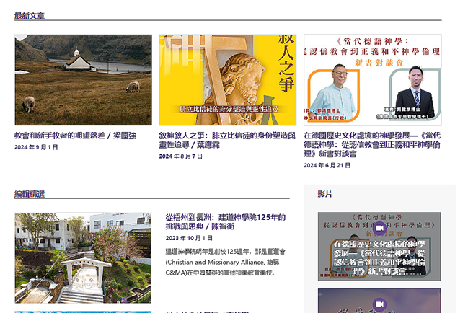
Task: Open article 教會和新手牧者的期望落差 / 梁國強
Action: (75, 136)
